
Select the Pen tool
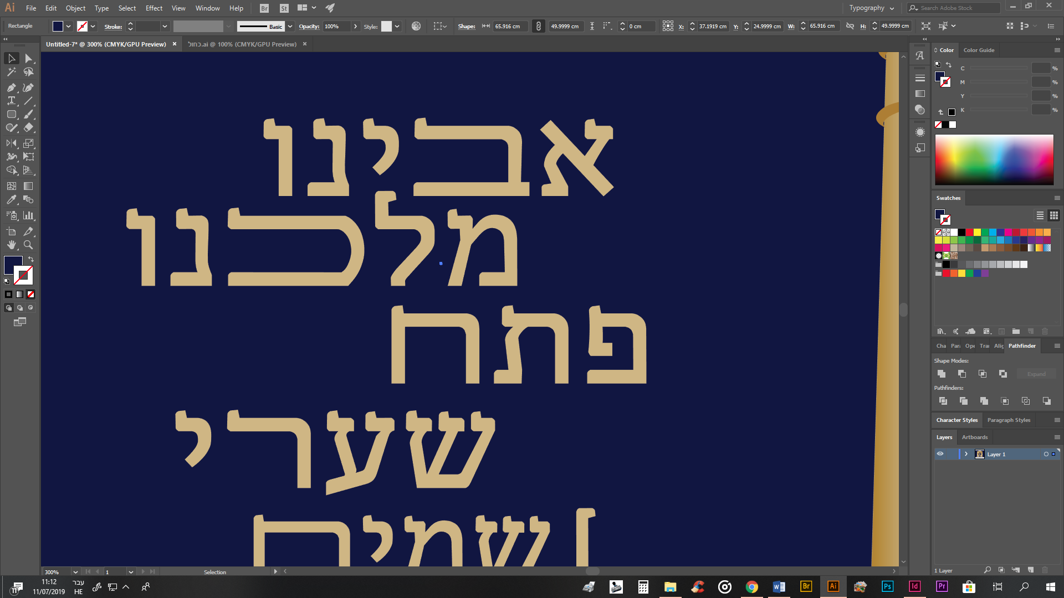[x=11, y=87]
